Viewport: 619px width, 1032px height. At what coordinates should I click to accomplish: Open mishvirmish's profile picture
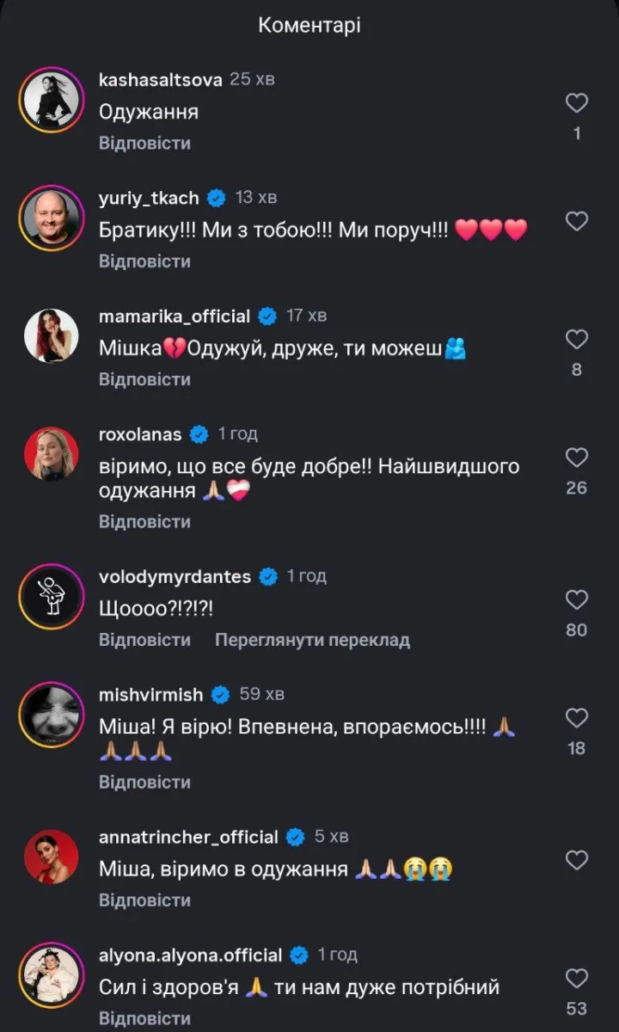(x=52, y=715)
